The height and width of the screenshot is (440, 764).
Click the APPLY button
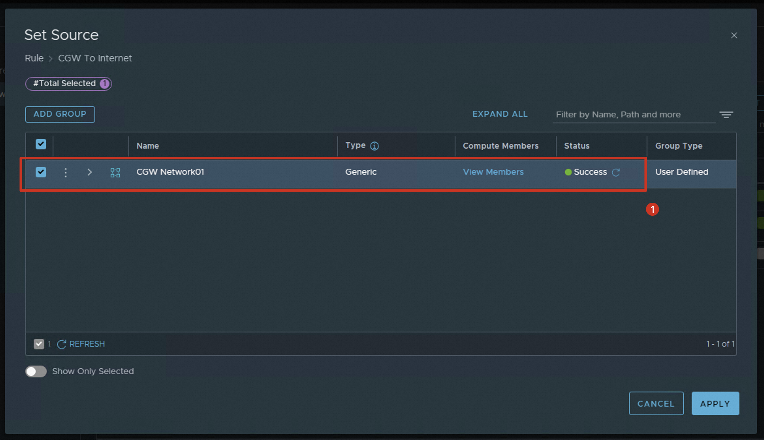click(715, 403)
